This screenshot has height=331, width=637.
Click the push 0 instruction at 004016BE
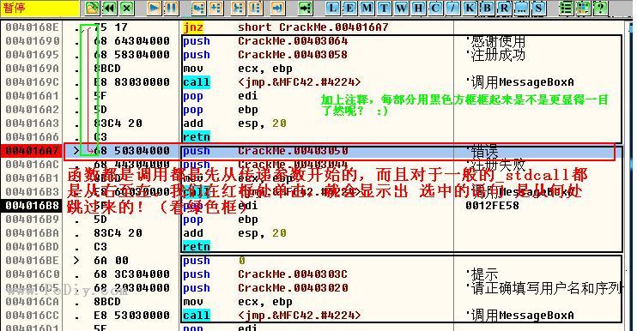(214, 261)
